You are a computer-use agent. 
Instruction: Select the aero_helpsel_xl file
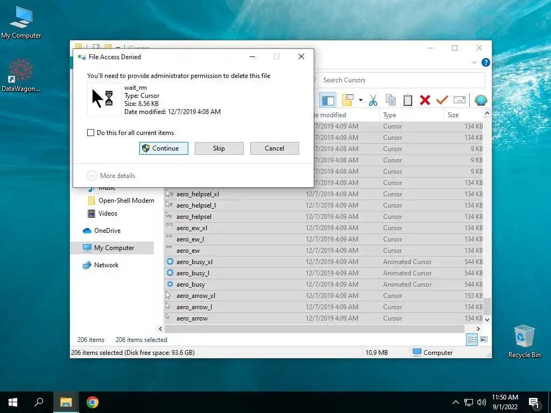point(323,194)
